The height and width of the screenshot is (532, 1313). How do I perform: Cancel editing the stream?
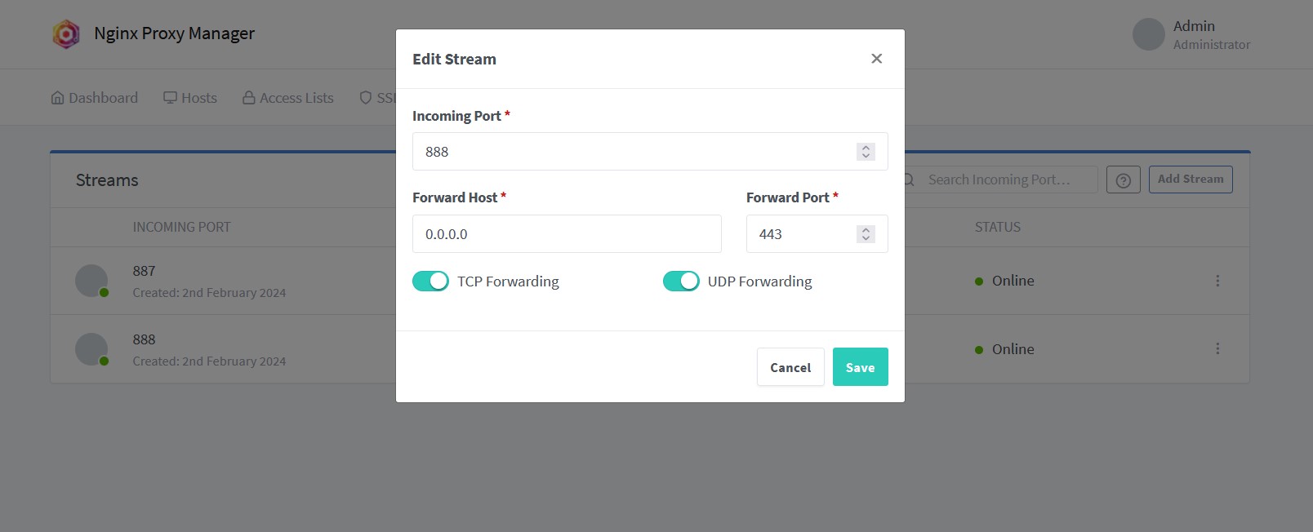pyautogui.click(x=790, y=367)
